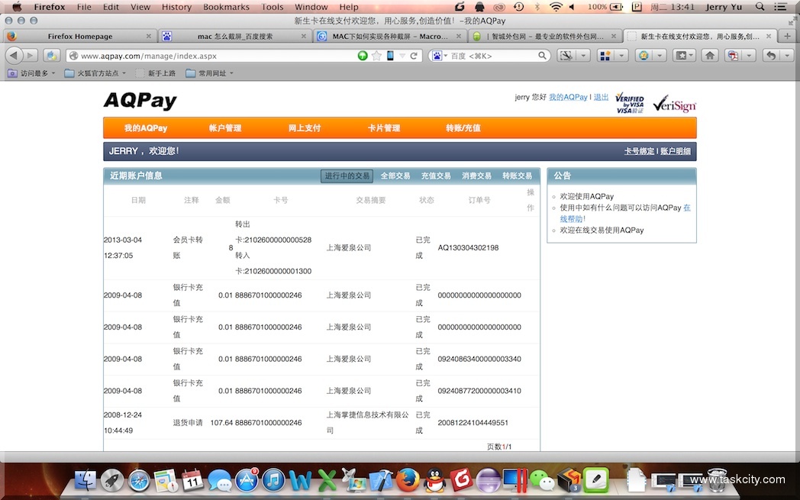Screen dimensions: 800x500
Task: Switch to the mac 怎么截屏 Baidu tab
Action: [x=234, y=36]
